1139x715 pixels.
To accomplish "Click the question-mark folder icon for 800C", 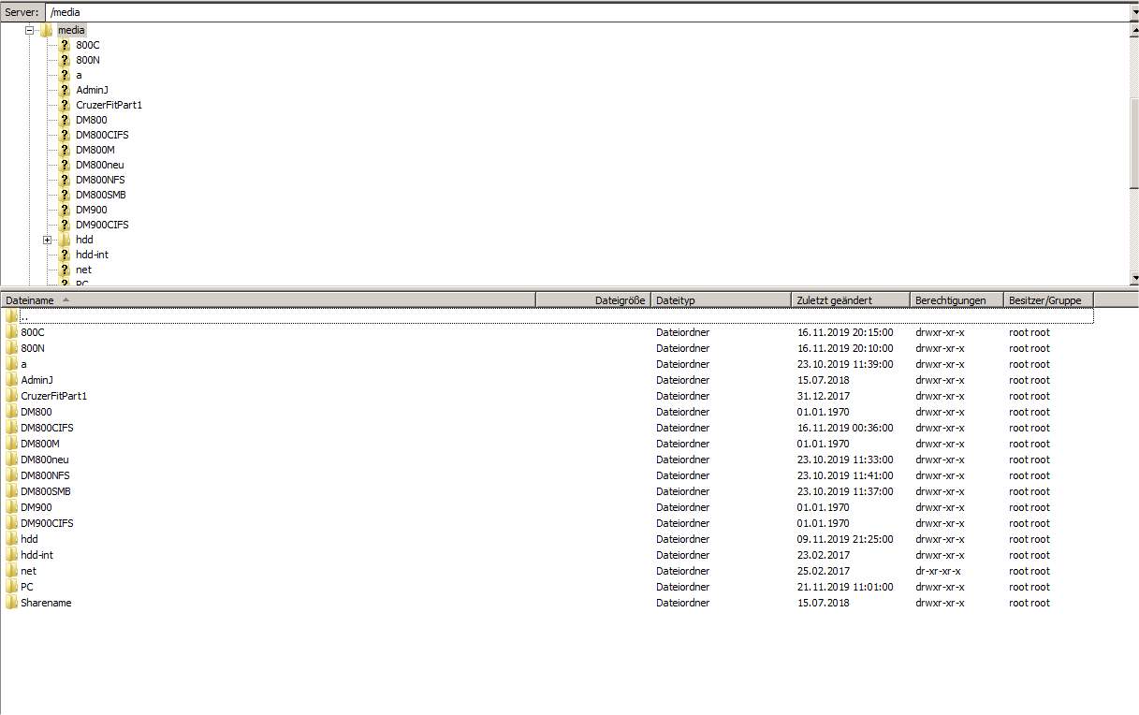I will (x=65, y=45).
